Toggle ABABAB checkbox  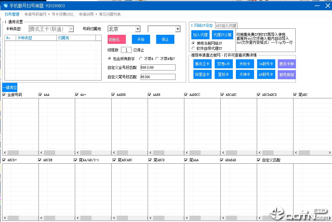click(x=222, y=160)
